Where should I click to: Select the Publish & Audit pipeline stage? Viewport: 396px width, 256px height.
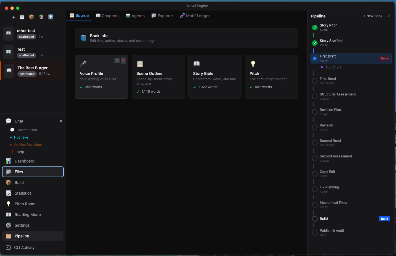[x=351, y=233]
